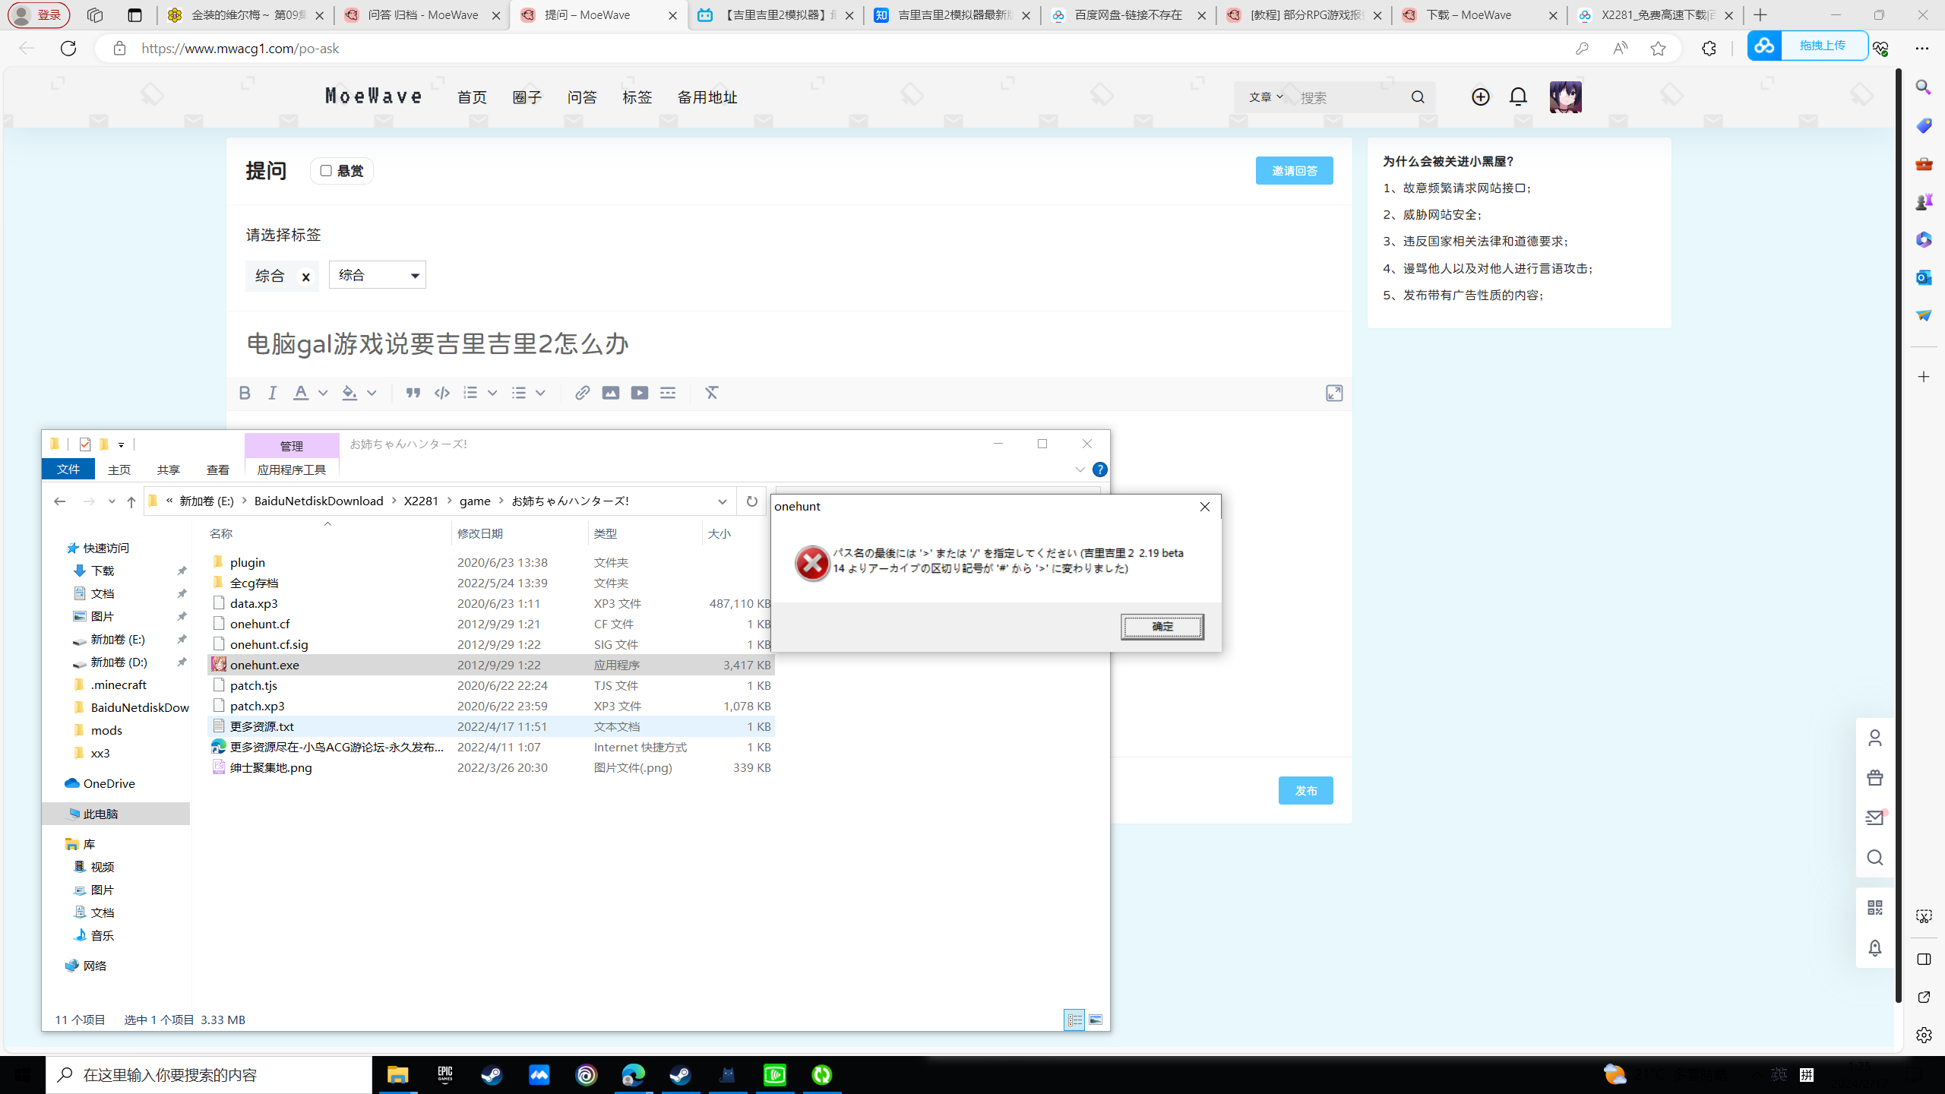Click the question title input field
The width and height of the screenshot is (1945, 1094).
click(789, 344)
